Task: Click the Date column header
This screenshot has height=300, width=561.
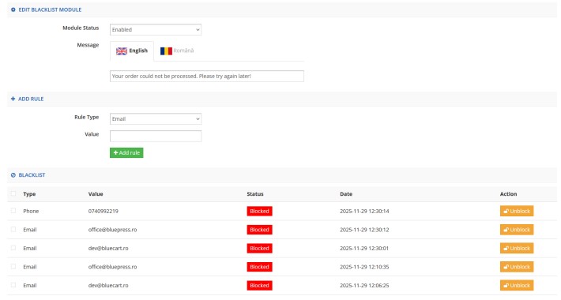Action: pos(346,193)
